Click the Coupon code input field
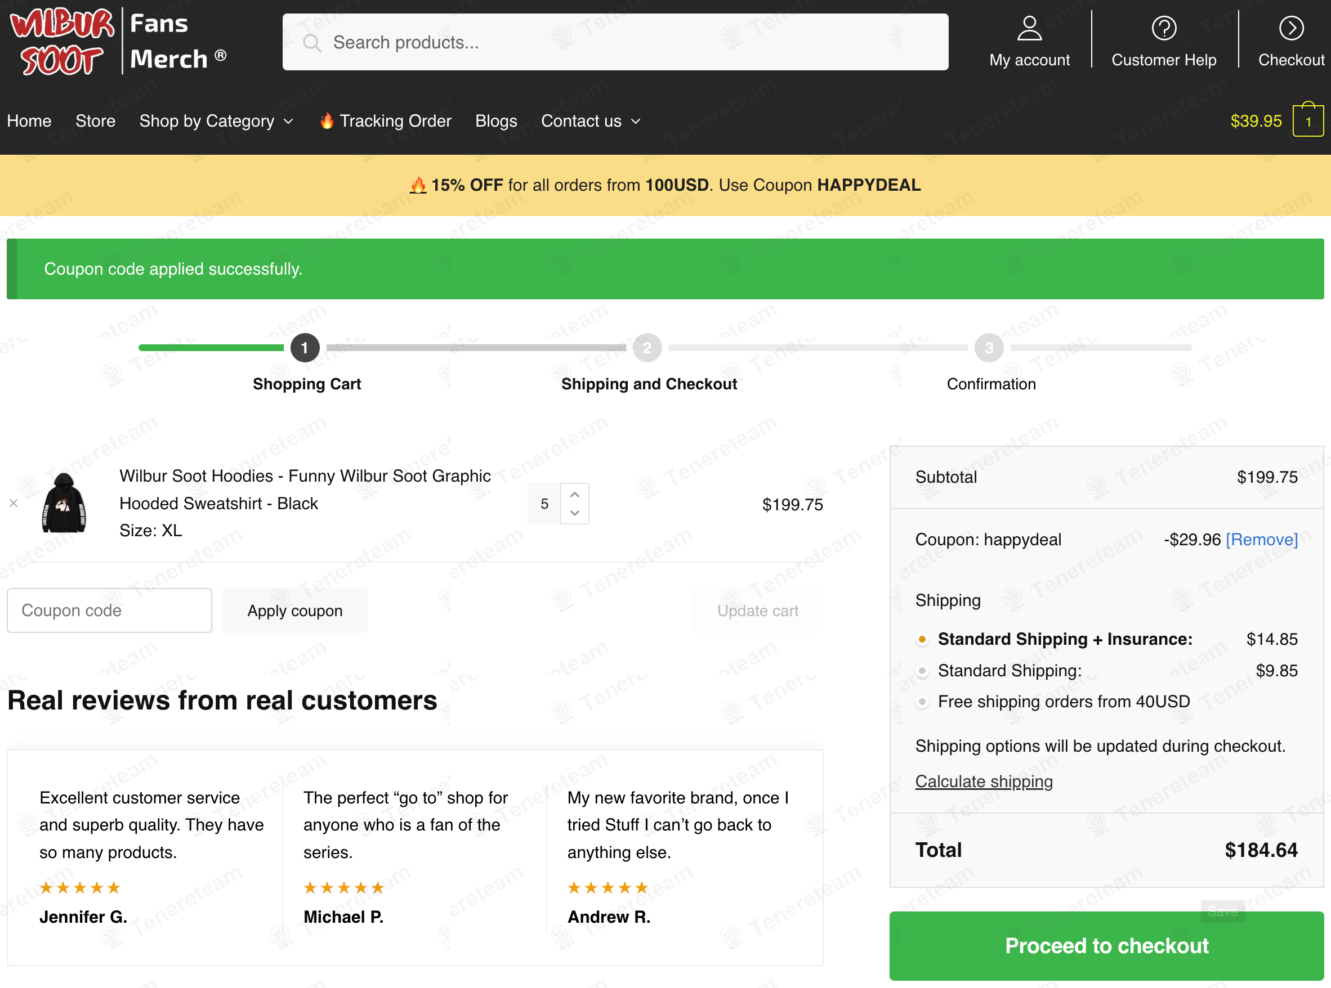The image size is (1331, 988). [x=110, y=610]
